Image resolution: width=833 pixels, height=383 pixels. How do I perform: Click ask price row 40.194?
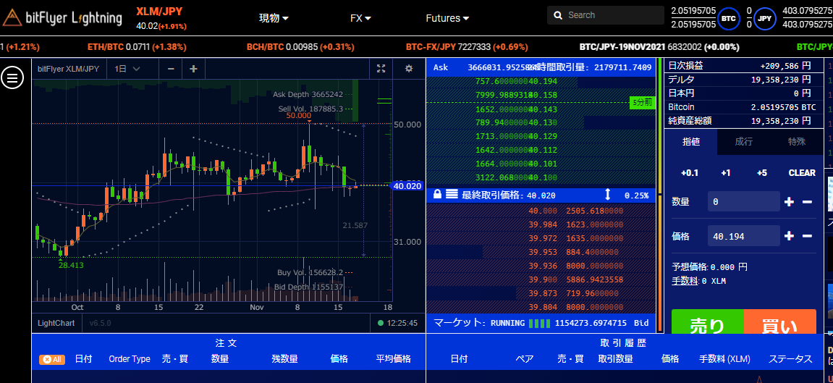(541, 81)
